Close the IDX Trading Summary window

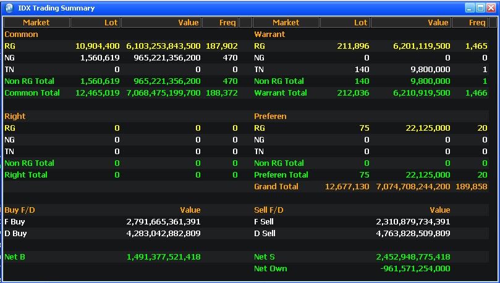coord(491,8)
